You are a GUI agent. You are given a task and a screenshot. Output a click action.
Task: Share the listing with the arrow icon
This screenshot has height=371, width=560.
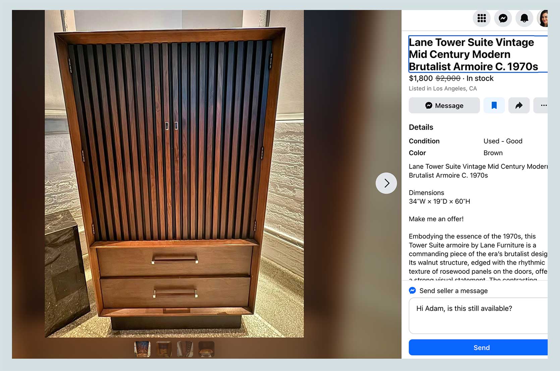pyautogui.click(x=519, y=105)
